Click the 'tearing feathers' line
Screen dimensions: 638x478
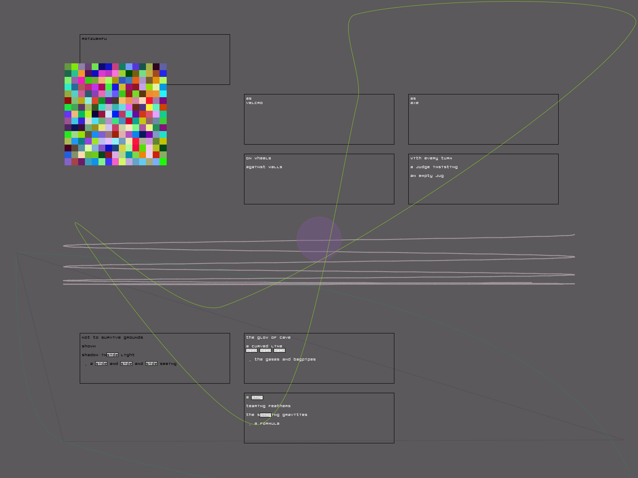[x=268, y=406]
